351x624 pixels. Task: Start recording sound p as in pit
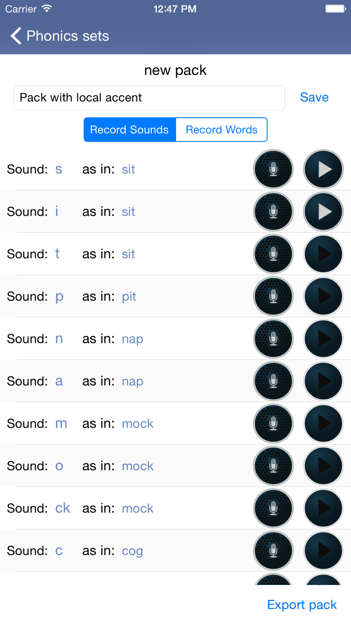click(x=273, y=297)
